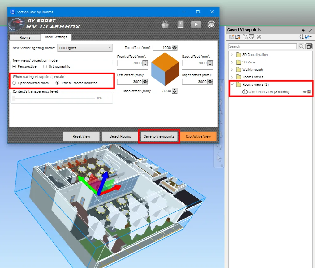Click the Save to Viewpoints button
The image size is (315, 268).
[159, 136]
